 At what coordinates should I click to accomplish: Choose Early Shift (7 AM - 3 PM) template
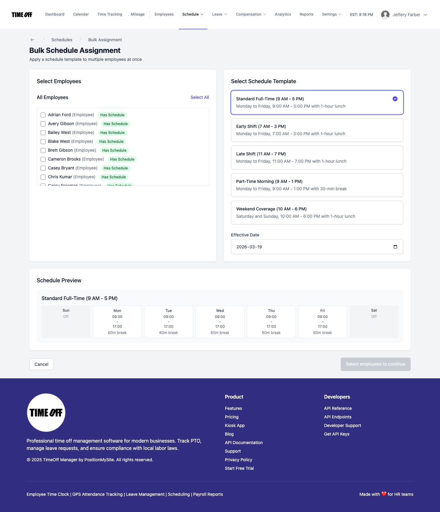317,130
